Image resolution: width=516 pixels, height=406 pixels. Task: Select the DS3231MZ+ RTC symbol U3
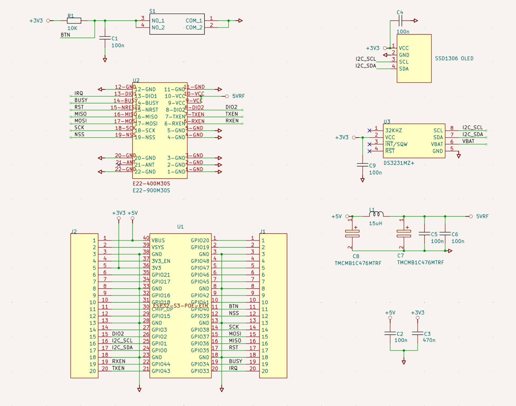click(414, 141)
